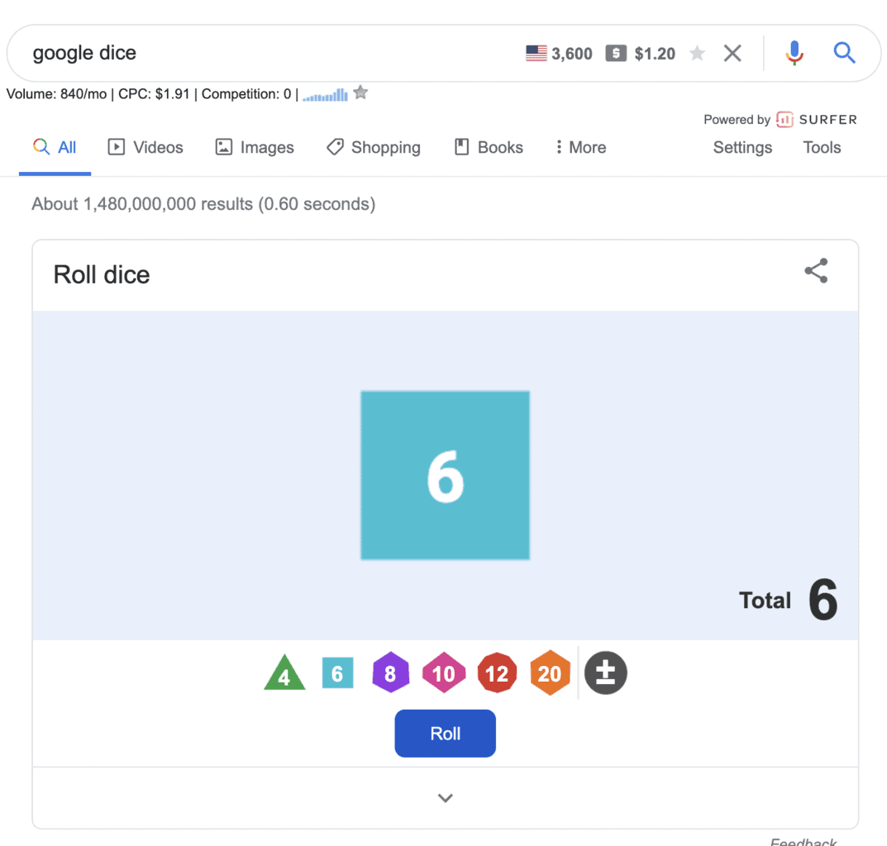Choose the red 12-sided die

pyautogui.click(x=498, y=673)
